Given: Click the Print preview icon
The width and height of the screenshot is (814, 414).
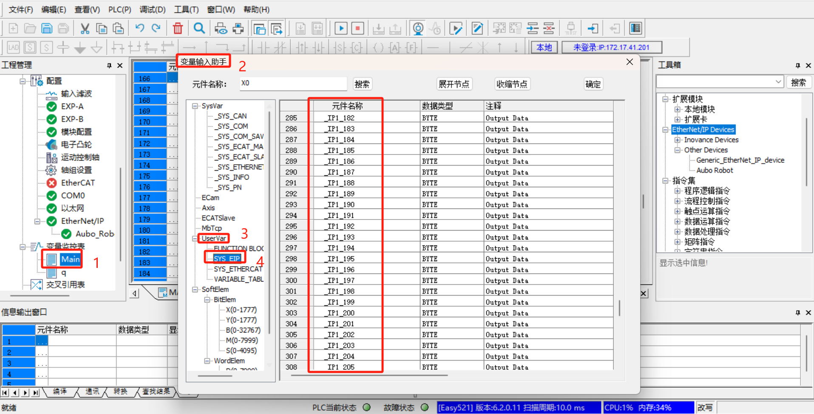Looking at the screenshot, I should tap(221, 28).
